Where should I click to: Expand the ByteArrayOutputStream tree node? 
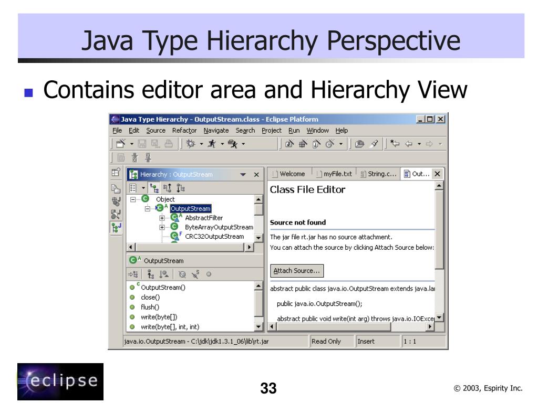(x=162, y=227)
